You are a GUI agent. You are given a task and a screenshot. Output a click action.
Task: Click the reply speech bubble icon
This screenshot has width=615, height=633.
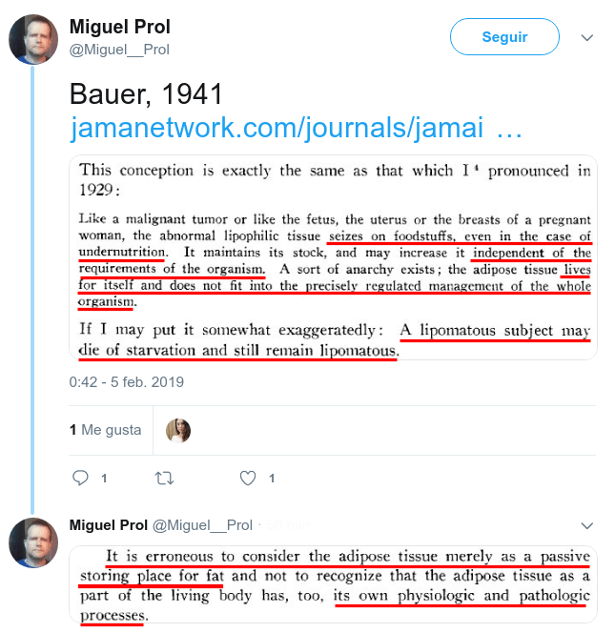point(80,478)
